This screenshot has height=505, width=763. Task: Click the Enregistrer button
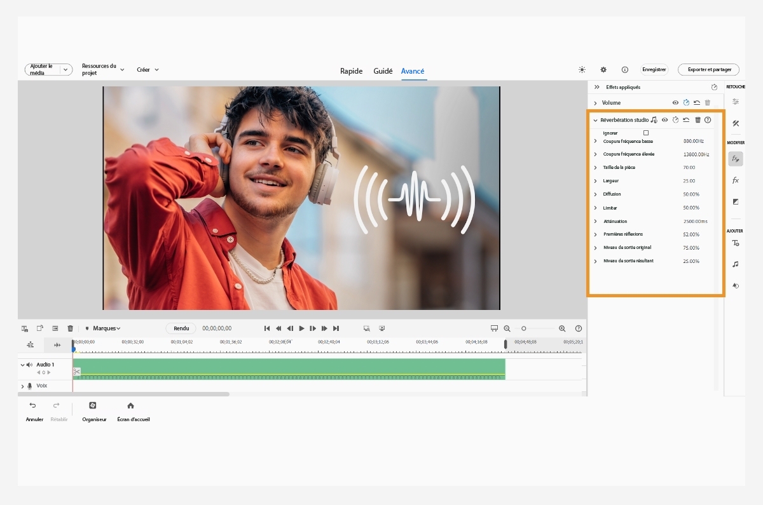coord(654,70)
